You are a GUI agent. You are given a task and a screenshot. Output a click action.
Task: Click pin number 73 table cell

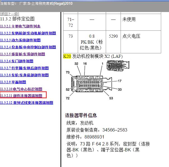click(x=71, y=42)
